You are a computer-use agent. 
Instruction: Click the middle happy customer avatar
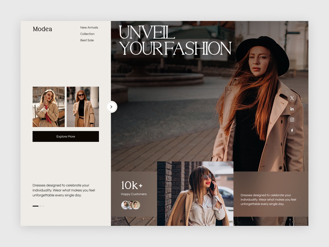(130, 205)
